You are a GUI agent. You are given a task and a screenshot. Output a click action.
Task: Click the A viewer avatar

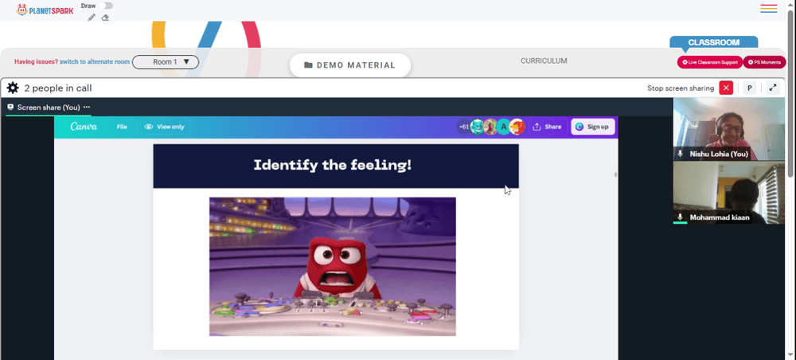[504, 127]
